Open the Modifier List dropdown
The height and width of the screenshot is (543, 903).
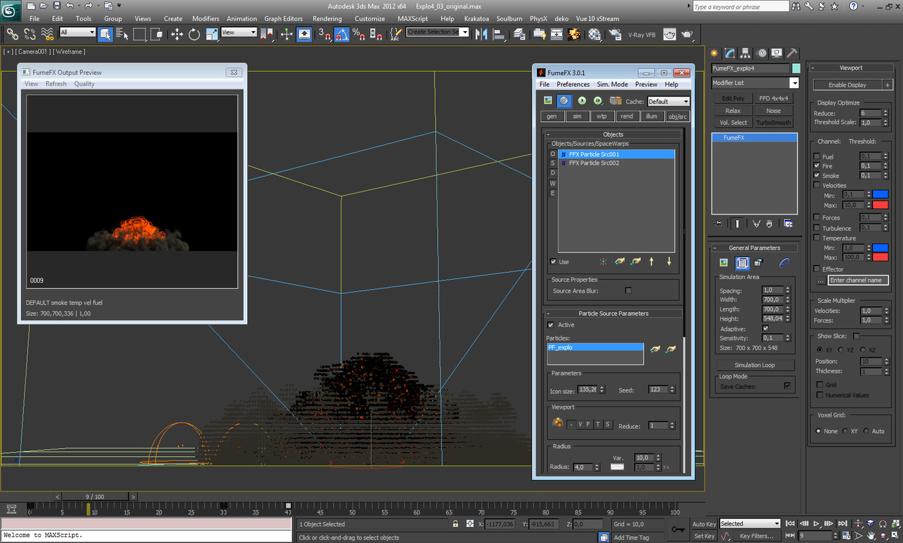pos(794,82)
